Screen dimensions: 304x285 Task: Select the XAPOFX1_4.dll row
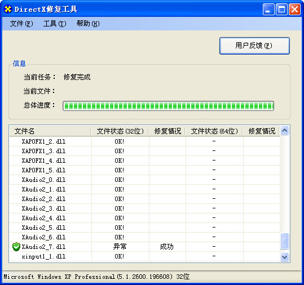click(144, 161)
